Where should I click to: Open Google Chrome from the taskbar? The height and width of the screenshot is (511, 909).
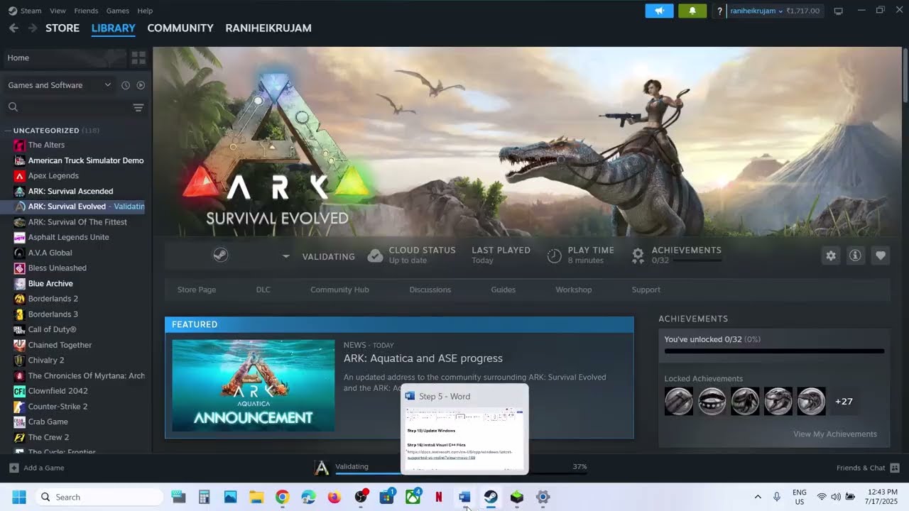[282, 497]
